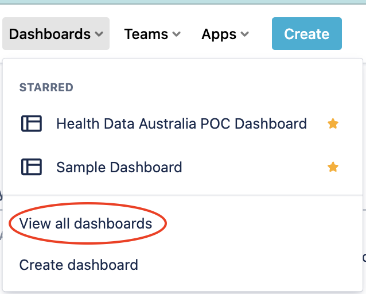The width and height of the screenshot is (366, 294).
Task: Click the Sample Dashboard layout icon
Action: pos(32,167)
